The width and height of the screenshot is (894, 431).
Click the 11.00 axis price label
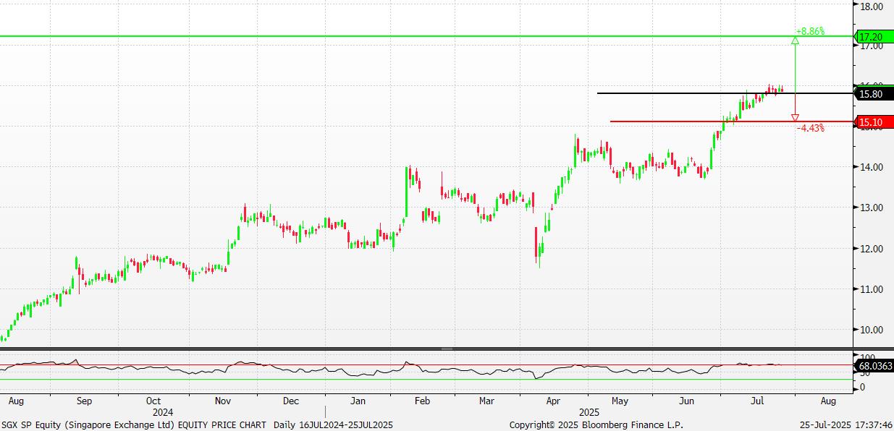871,289
